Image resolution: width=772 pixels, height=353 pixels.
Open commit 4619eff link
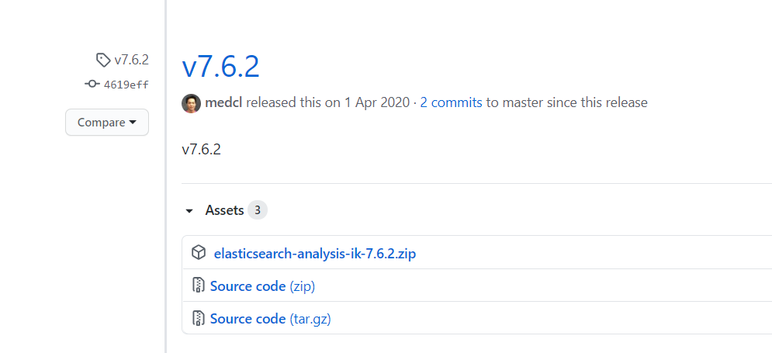coord(126,85)
